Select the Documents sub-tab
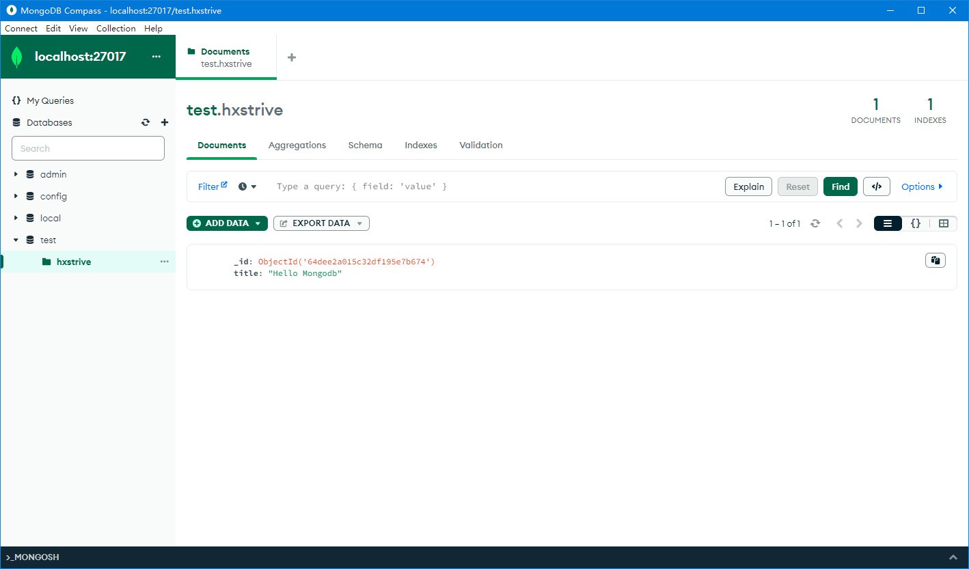Viewport: 969px width, 569px height. pos(222,145)
